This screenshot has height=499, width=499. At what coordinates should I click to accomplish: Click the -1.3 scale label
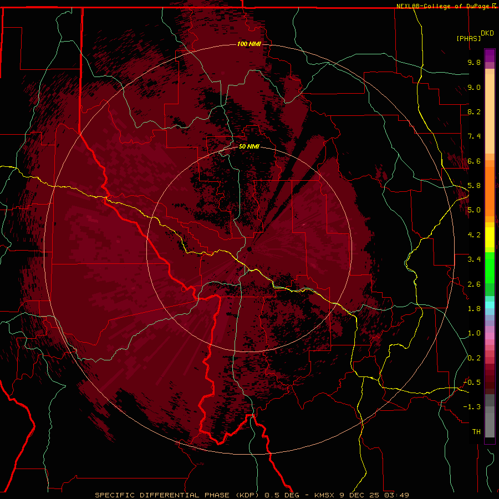(472, 407)
